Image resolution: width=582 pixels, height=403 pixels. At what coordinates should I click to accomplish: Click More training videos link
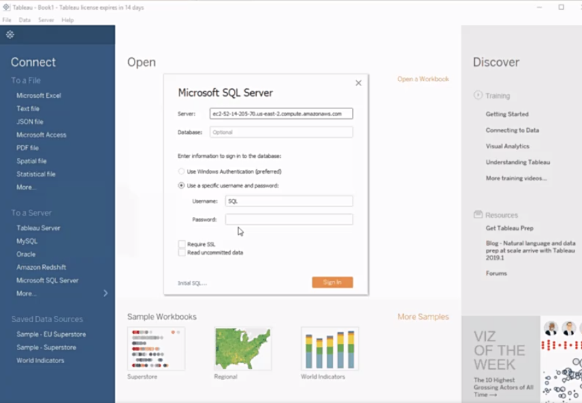coord(516,178)
